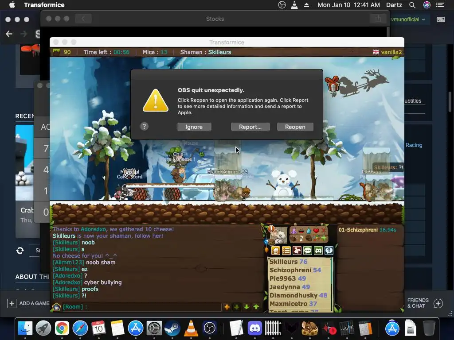Click [Alimm123] name in the chat log

coord(69,262)
